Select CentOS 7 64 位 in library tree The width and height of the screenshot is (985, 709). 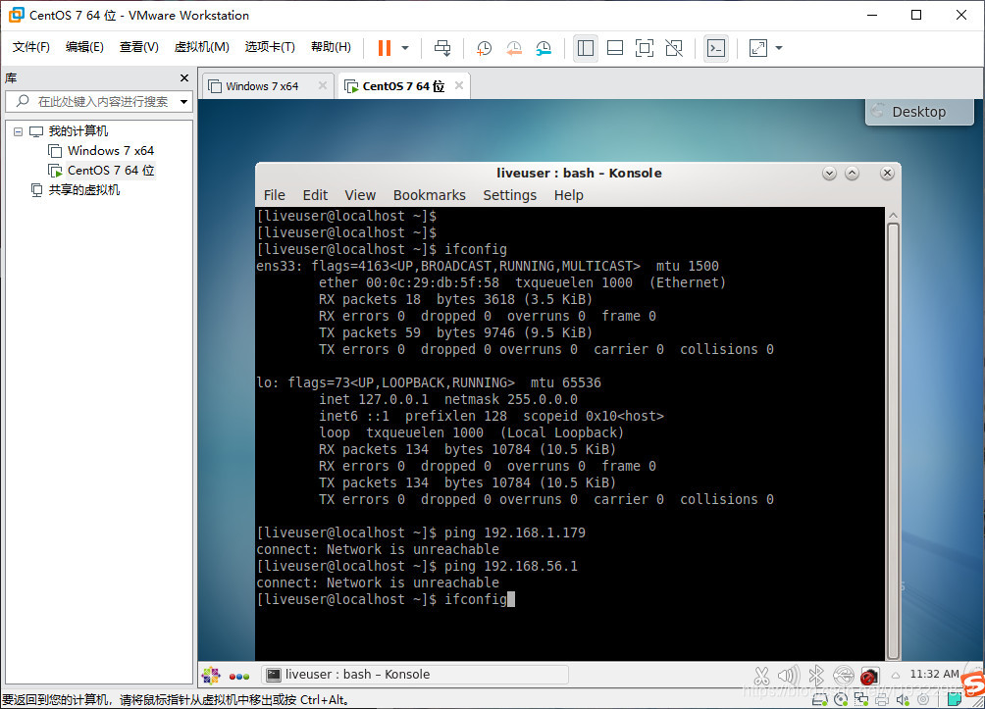click(111, 171)
